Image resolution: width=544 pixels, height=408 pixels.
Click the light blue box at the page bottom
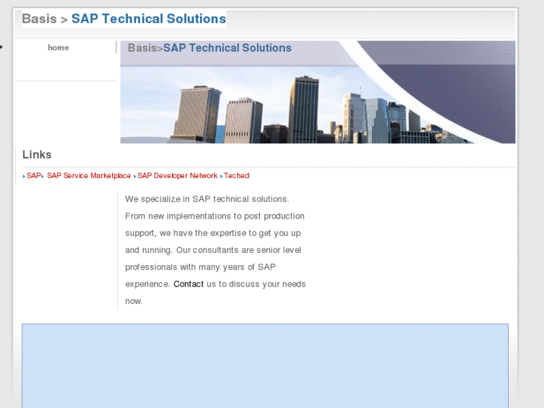(x=265, y=365)
